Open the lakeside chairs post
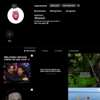This screenshot has width=100, height=100. [x=84, y=94]
